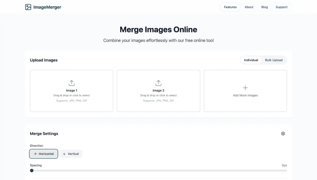This screenshot has width=317, height=180.
Task: Open the Merge Settings gear icon
Action: click(283, 133)
